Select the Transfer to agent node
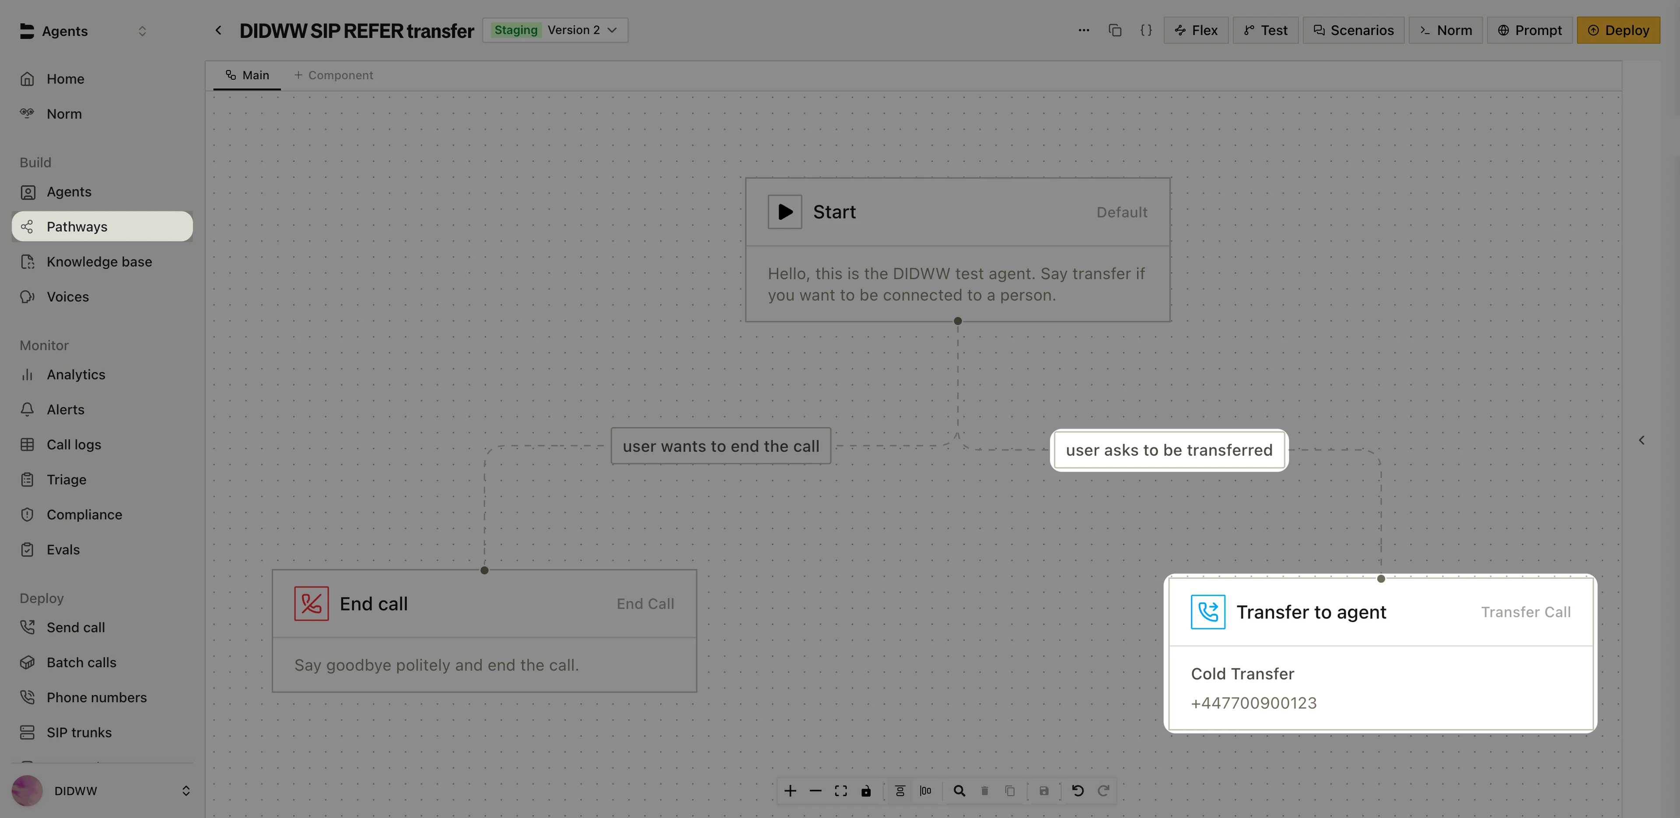 point(1380,653)
